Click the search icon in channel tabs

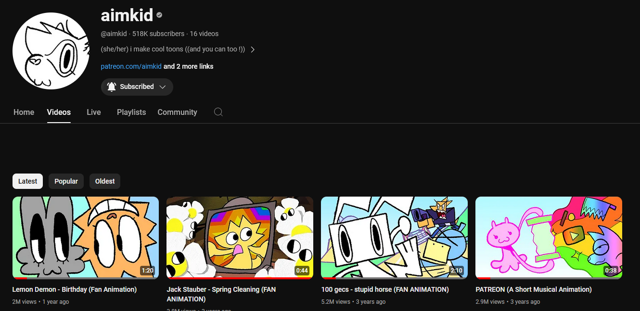click(218, 112)
